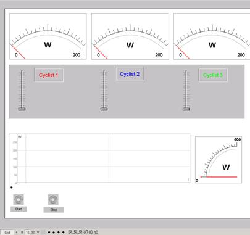Viewport: 250px width, 235px height.
Task: Click the Cyclist 1 slider handle
Action: [x=22, y=109]
